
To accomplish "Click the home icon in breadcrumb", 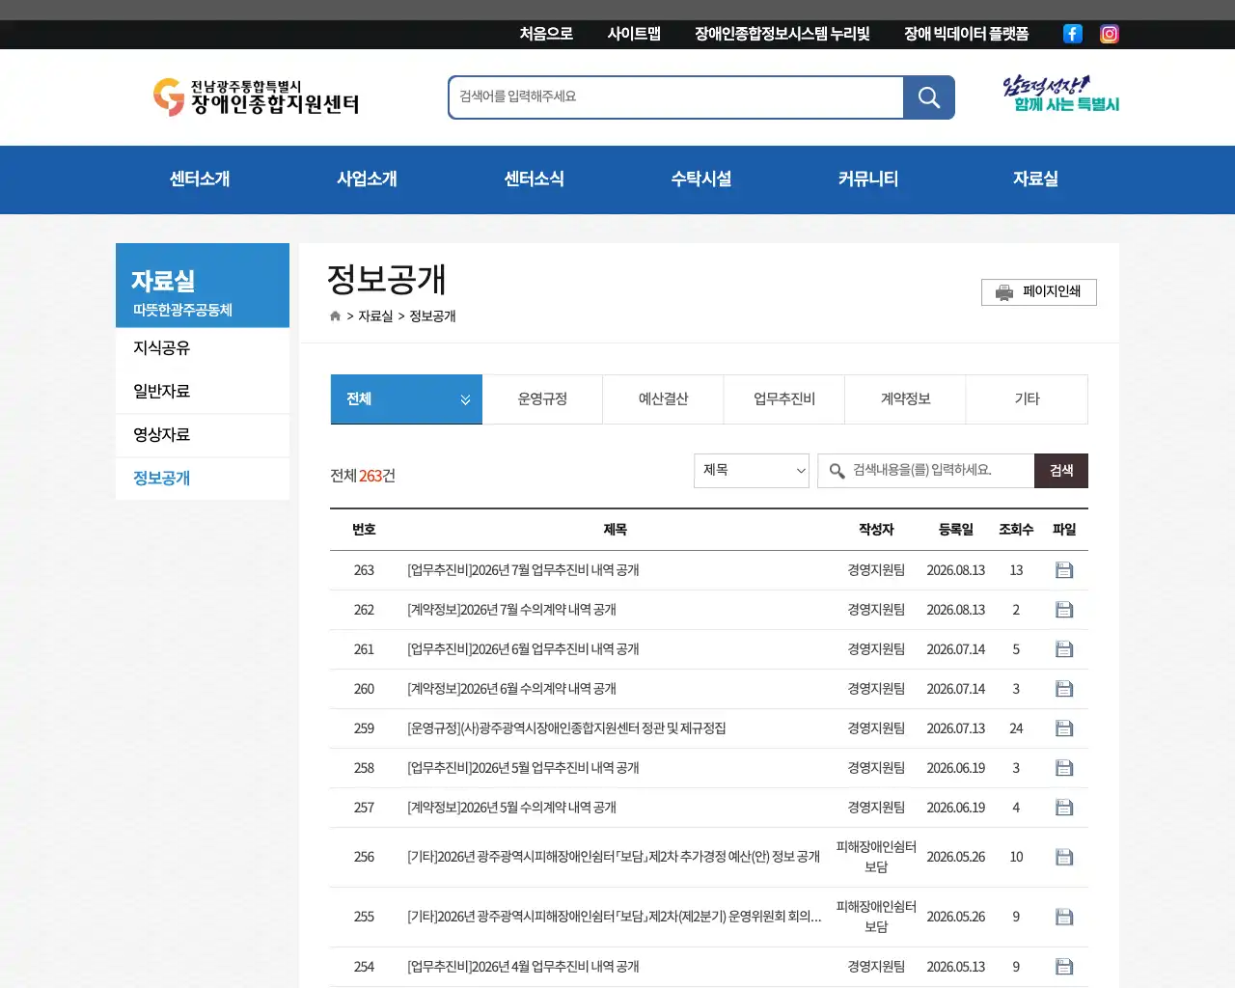I will 335,316.
